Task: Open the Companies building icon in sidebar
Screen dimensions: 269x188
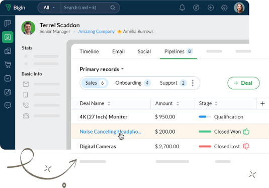Action: point(8,51)
